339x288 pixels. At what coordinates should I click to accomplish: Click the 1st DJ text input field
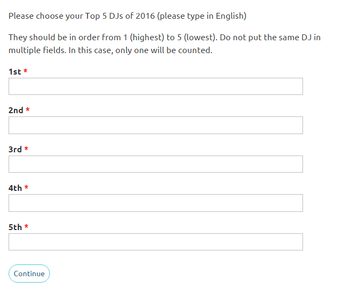point(155,86)
